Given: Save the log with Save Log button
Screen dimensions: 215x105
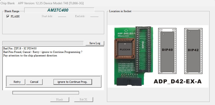Looking at the screenshot, I should pyautogui.click(x=95, y=43).
